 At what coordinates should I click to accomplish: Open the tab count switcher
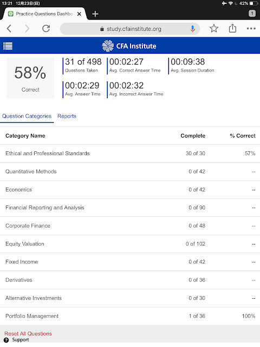click(252, 14)
